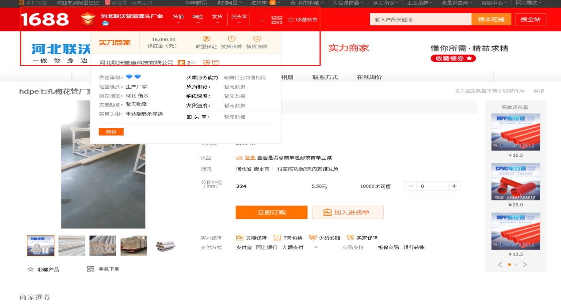Viewport: 561px width, 305px height.
Task: Click the 发货保障 clock icon
Action: point(231,39)
